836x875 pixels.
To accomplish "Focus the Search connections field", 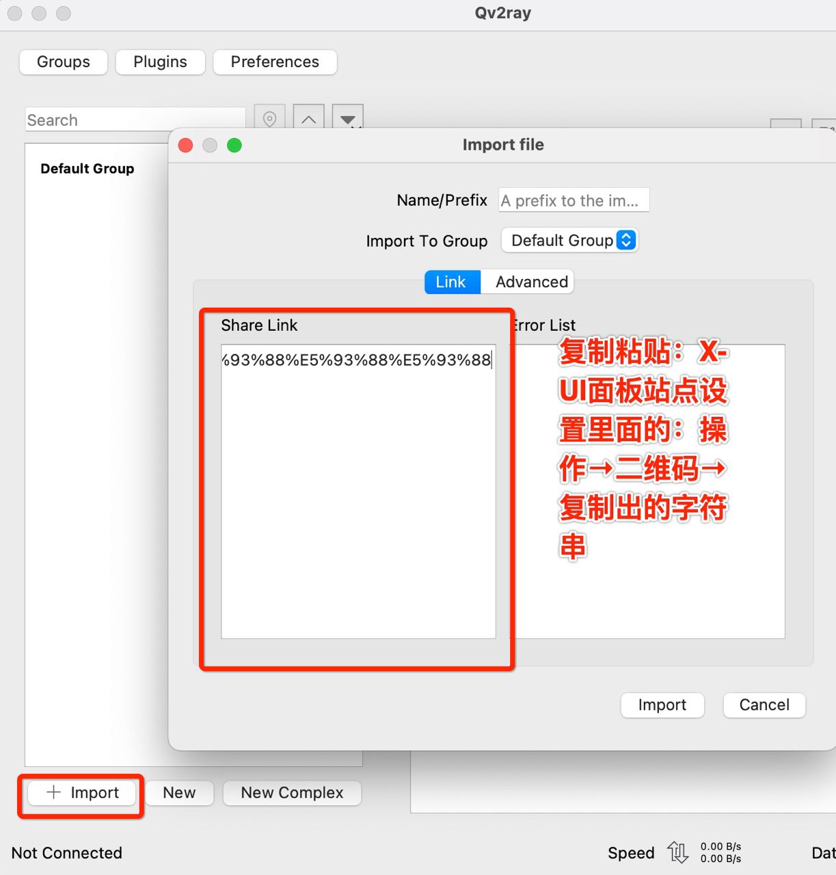I will pyautogui.click(x=135, y=120).
